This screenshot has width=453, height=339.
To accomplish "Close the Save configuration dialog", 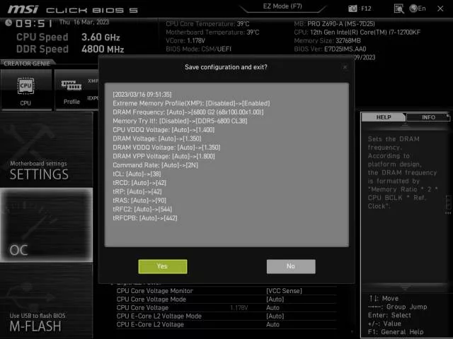I will [345, 67].
